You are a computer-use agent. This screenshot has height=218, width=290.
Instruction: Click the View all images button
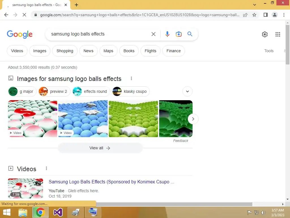[x=100, y=148]
